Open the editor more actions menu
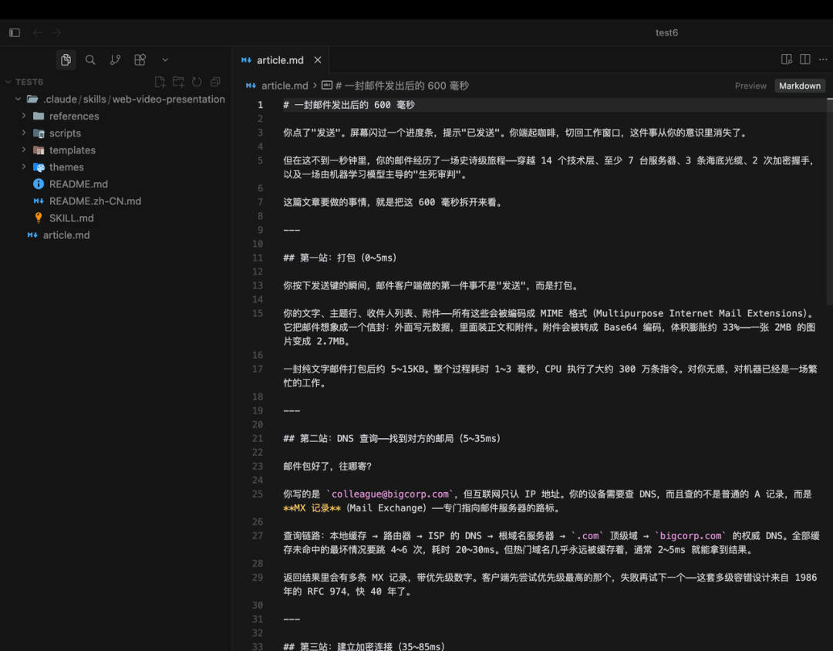Viewport: 833px width, 651px height. (823, 59)
